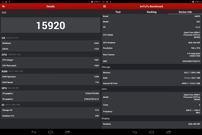This screenshot has width=202, height=135.
Task: Select the Cores row
Action: pyautogui.click(x=151, y=105)
